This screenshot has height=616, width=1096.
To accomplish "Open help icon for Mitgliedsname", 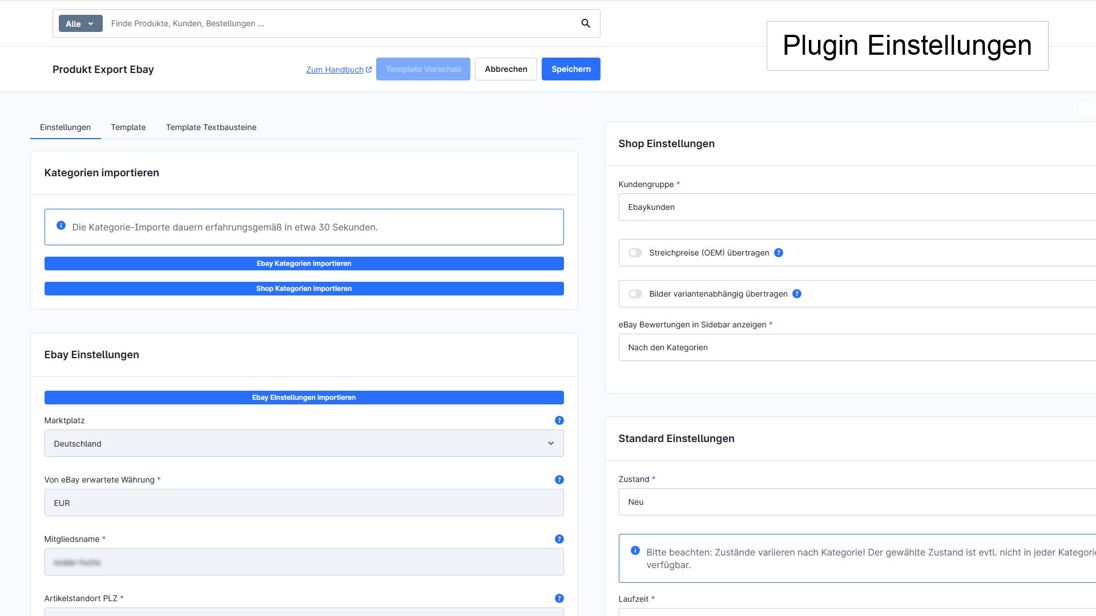I will (x=559, y=539).
